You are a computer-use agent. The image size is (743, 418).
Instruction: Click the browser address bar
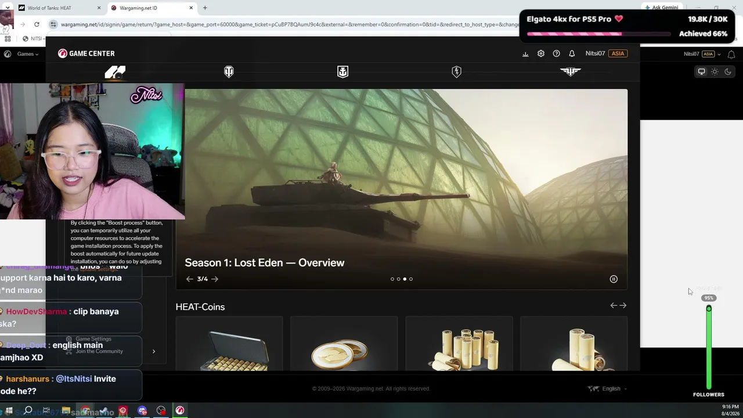[284, 24]
